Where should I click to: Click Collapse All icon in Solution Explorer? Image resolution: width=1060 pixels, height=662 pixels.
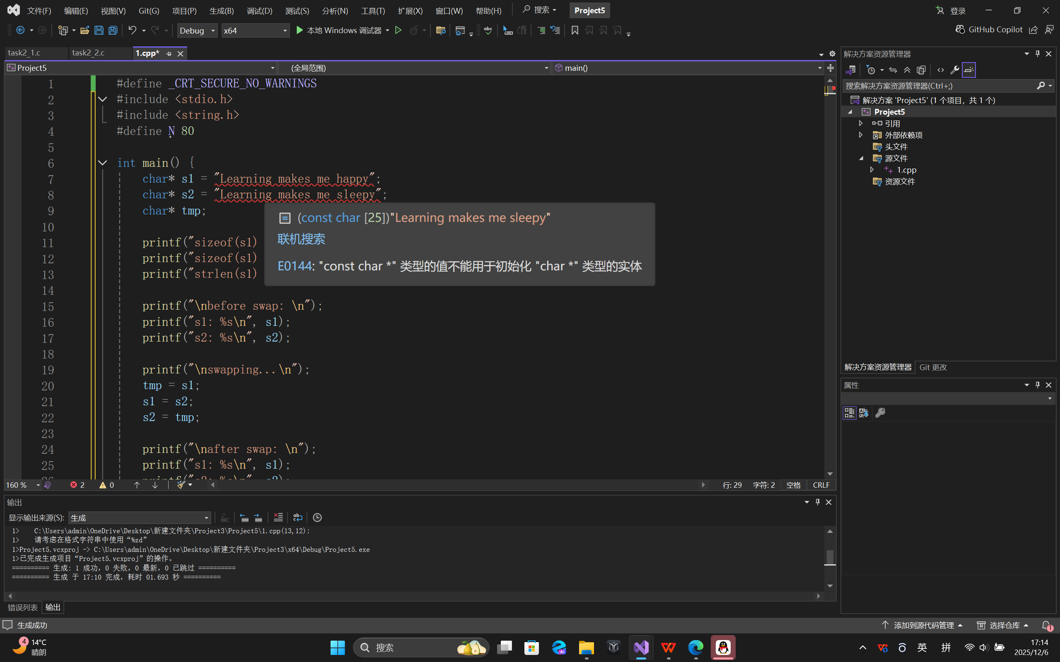coord(907,70)
